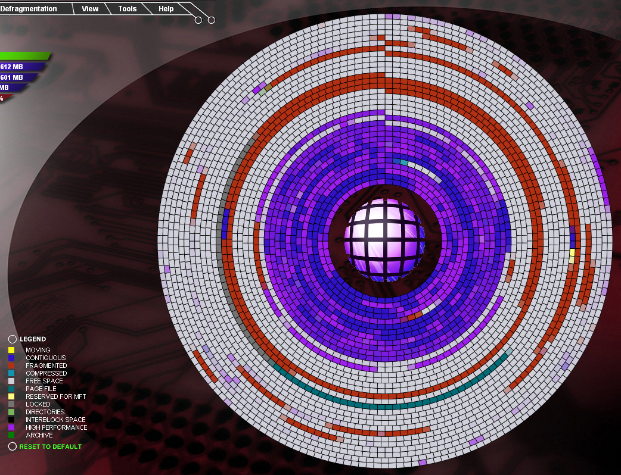621x475 pixels.
Task: Click the 612 MB value bar
Action: [22, 67]
